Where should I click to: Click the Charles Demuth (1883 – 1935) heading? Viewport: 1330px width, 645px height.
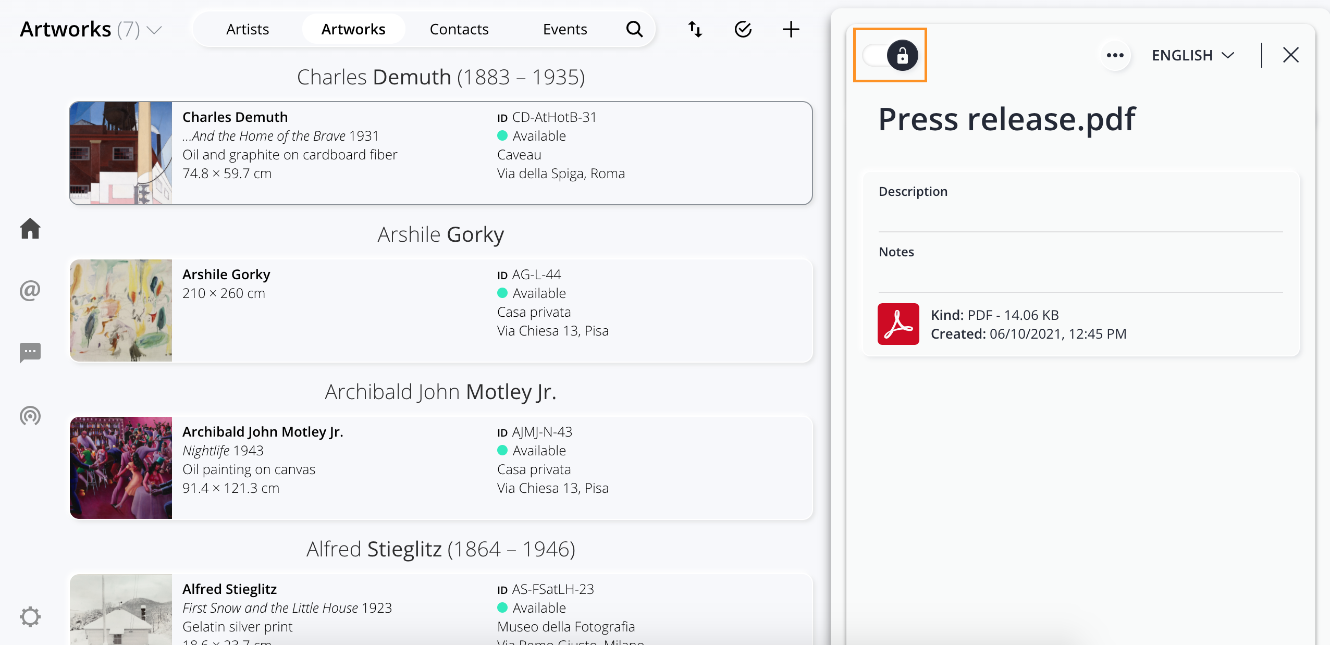(441, 77)
